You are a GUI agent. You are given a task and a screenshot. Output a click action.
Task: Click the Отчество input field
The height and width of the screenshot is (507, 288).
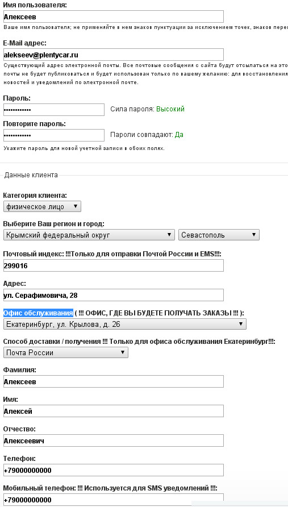[114, 440]
